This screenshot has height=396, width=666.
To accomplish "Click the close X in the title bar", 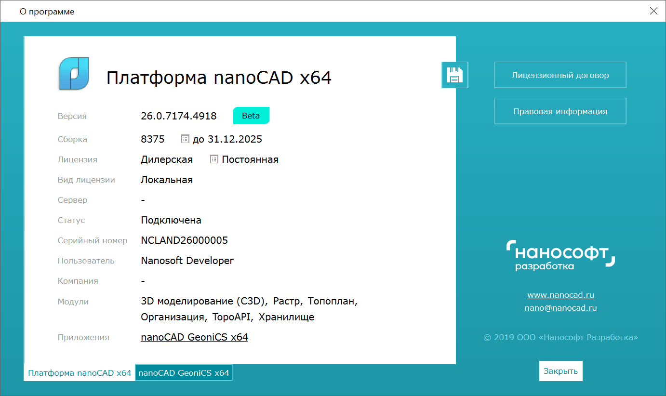I will click(x=653, y=11).
